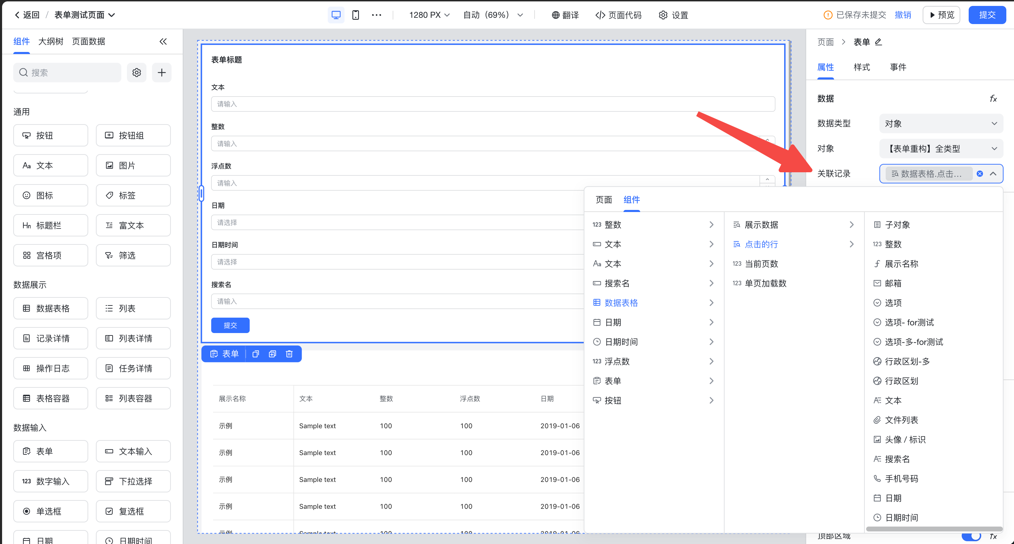Add 标签 component from palette

point(134,195)
